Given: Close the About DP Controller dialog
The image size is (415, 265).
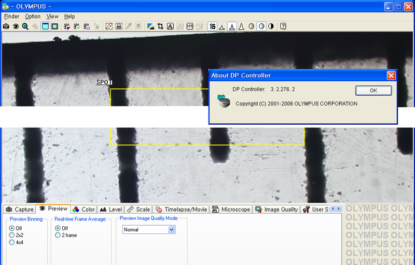Looking at the screenshot, I should pyautogui.click(x=391, y=76).
